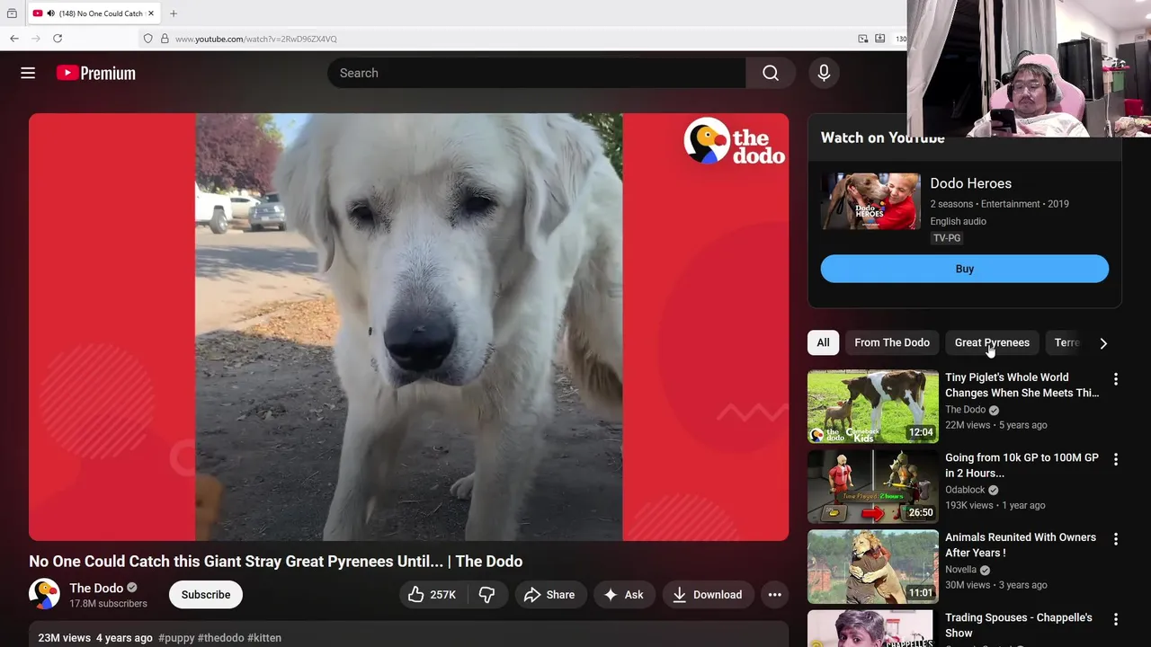Click the magnifier search button
Viewport: 1151px width, 647px height.
771,73
